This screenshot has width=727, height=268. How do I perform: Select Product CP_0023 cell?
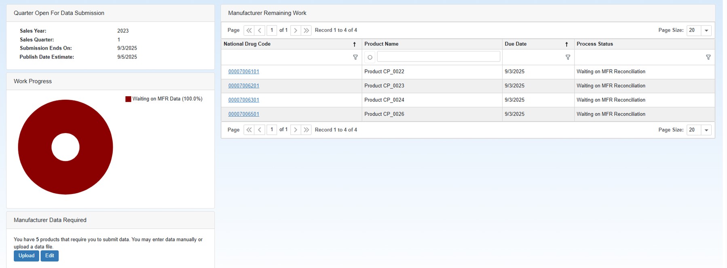(x=432, y=86)
